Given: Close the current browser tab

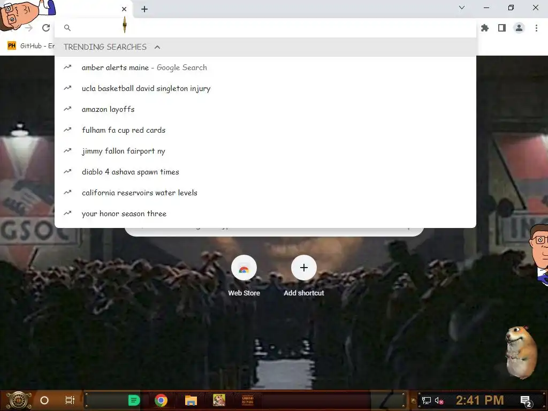Looking at the screenshot, I should (124, 9).
